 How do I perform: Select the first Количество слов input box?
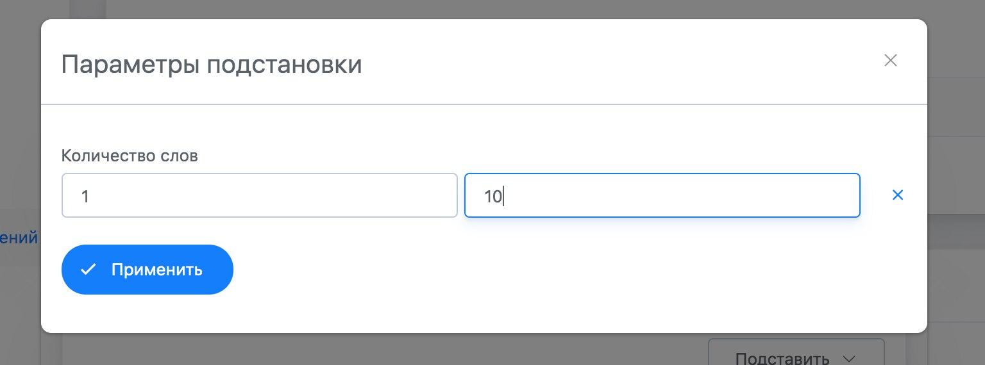click(259, 195)
